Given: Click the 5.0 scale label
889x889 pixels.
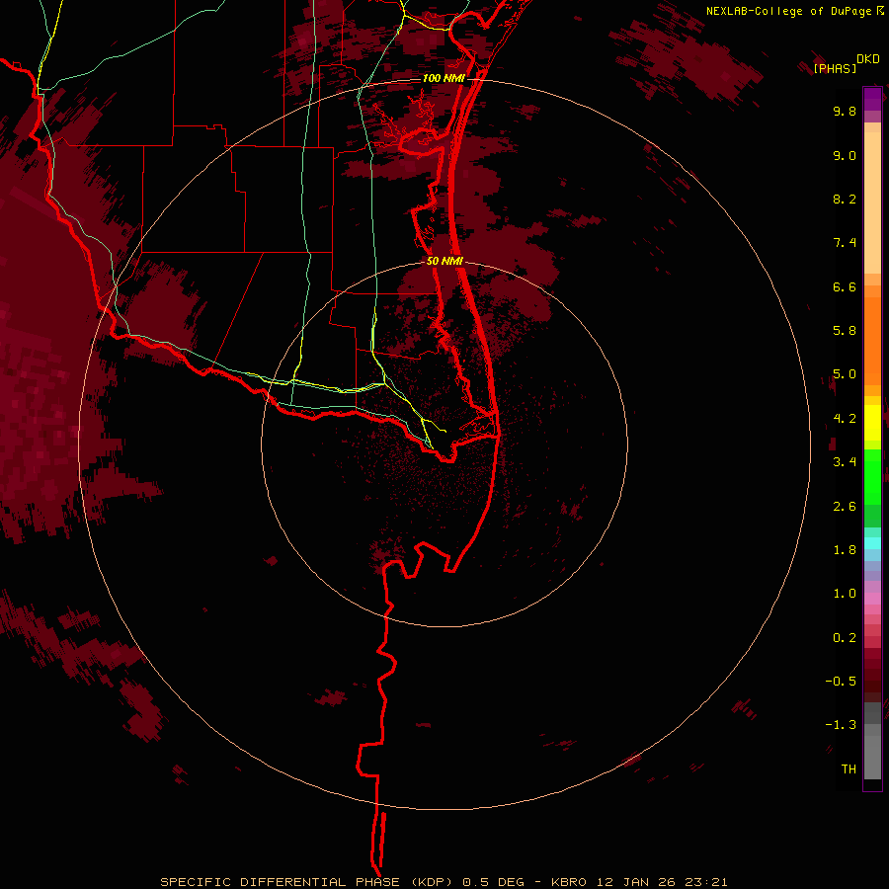Looking at the screenshot, I should click(x=845, y=374).
